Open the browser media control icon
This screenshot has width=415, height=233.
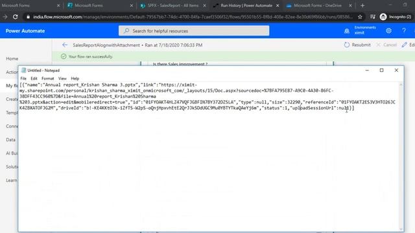click(373, 17)
